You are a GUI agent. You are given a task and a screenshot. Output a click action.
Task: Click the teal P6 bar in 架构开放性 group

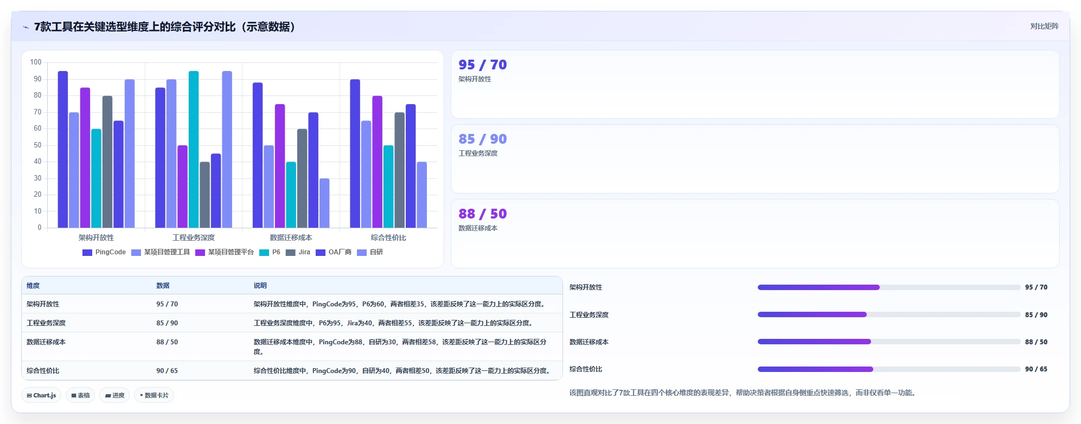pyautogui.click(x=96, y=178)
